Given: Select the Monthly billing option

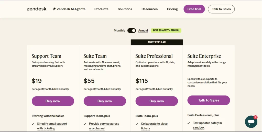Looking at the screenshot, I should (x=119, y=31).
